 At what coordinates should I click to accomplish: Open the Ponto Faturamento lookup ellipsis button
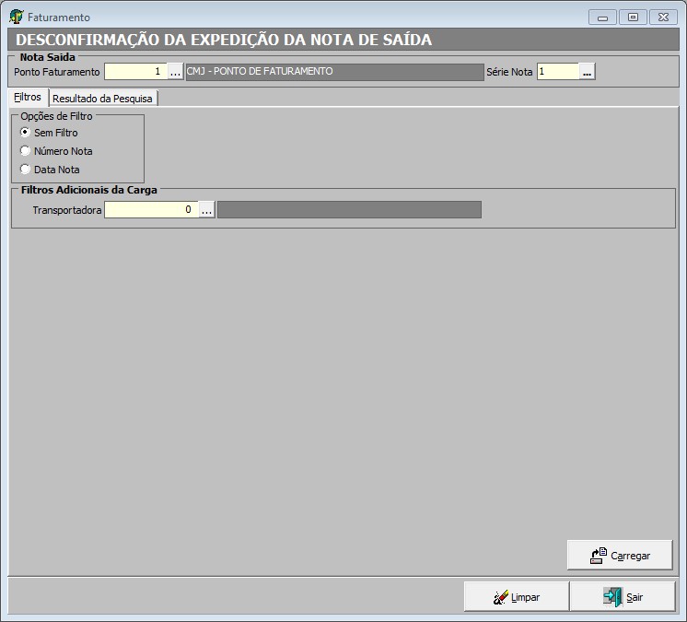tap(175, 72)
